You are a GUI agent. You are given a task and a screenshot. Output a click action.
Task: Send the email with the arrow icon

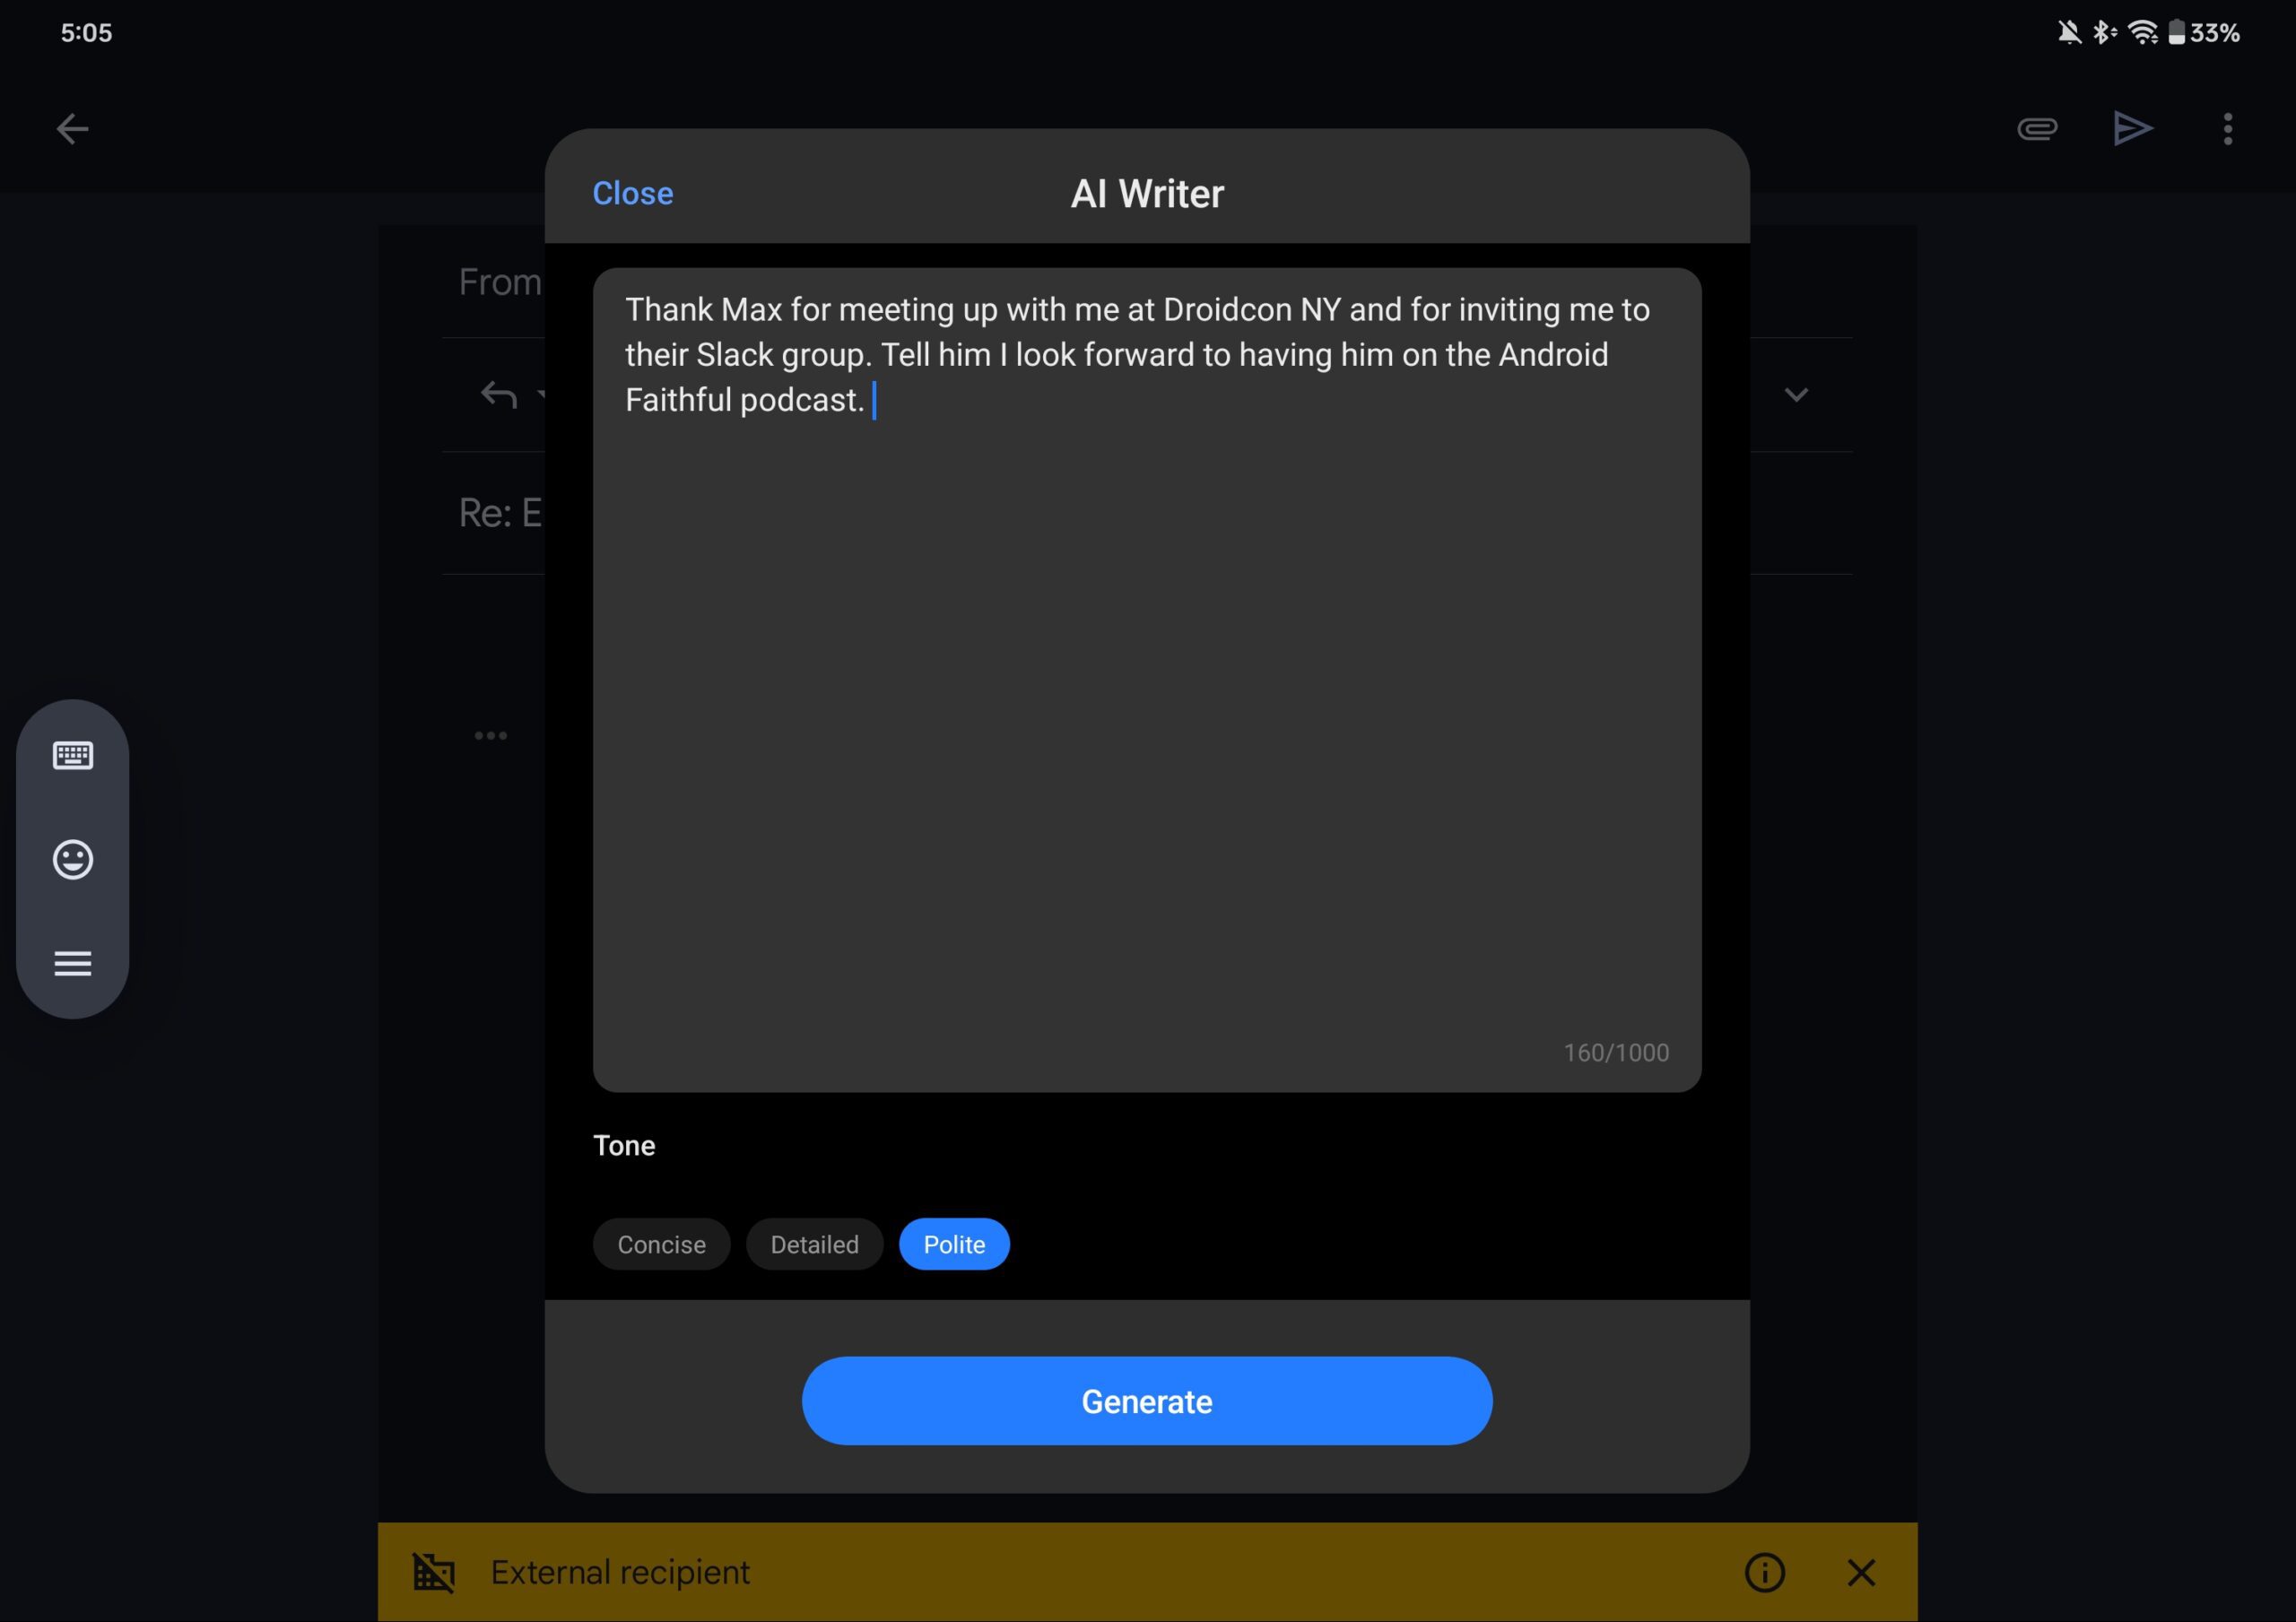(2132, 129)
